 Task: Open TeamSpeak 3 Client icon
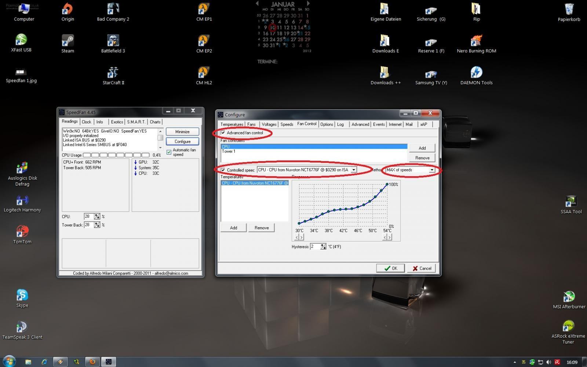(x=22, y=330)
